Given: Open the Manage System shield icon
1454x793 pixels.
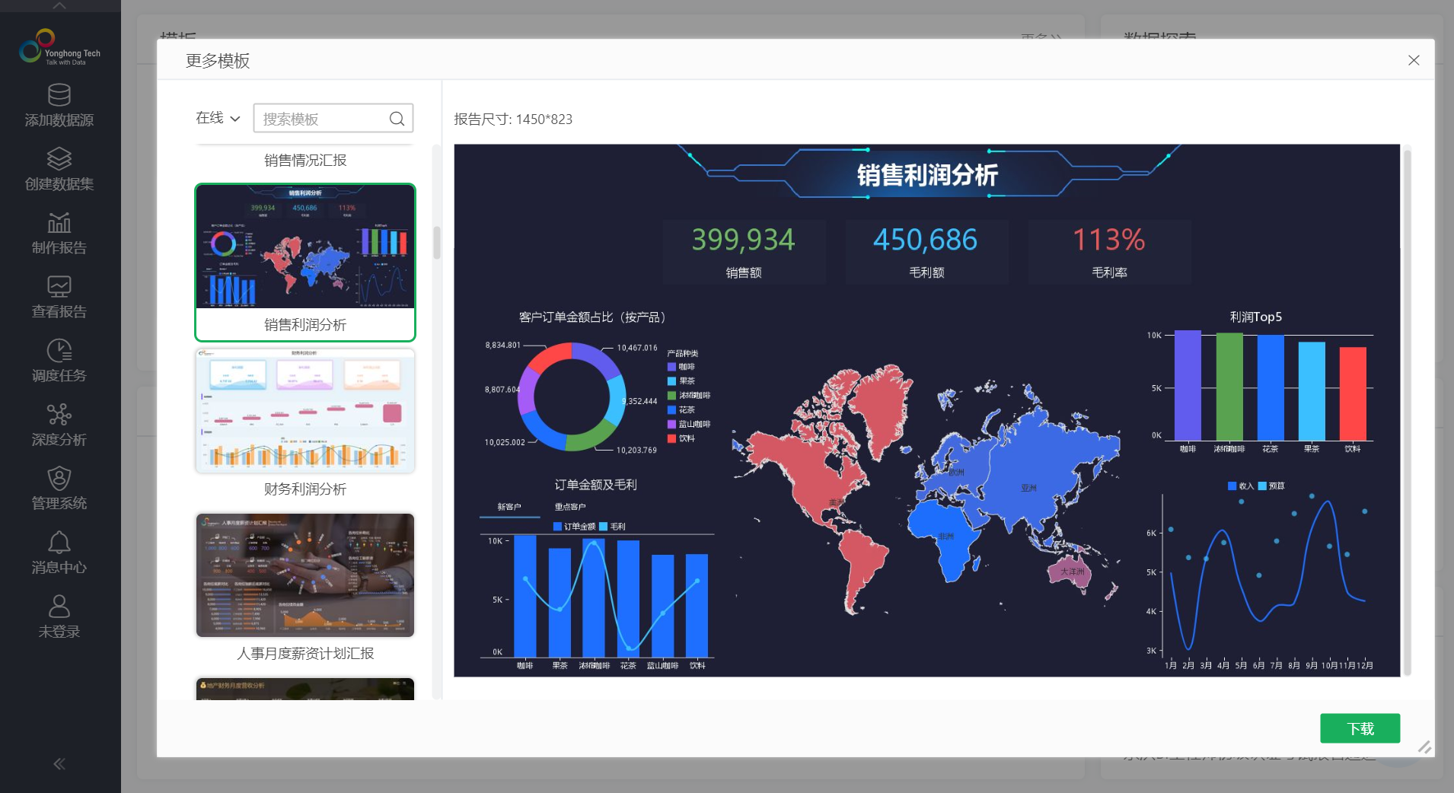Looking at the screenshot, I should (59, 479).
